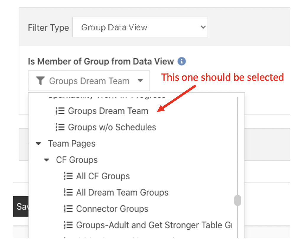Image resolution: width=296 pixels, height=248 pixels.
Task: Click the list icon beside Groups w/o Schedules
Action: tap(60, 127)
